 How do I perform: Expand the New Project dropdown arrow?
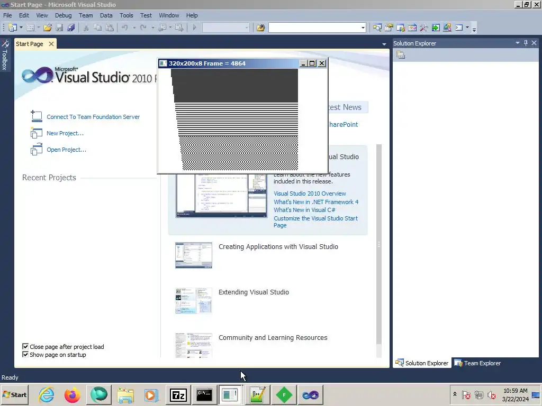coord(21,27)
